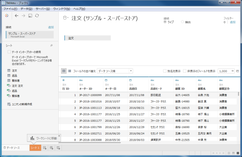Click the forward arrow toolbar icon
The height and width of the screenshot is (157, 242).
pyautogui.click(x=23, y=16)
